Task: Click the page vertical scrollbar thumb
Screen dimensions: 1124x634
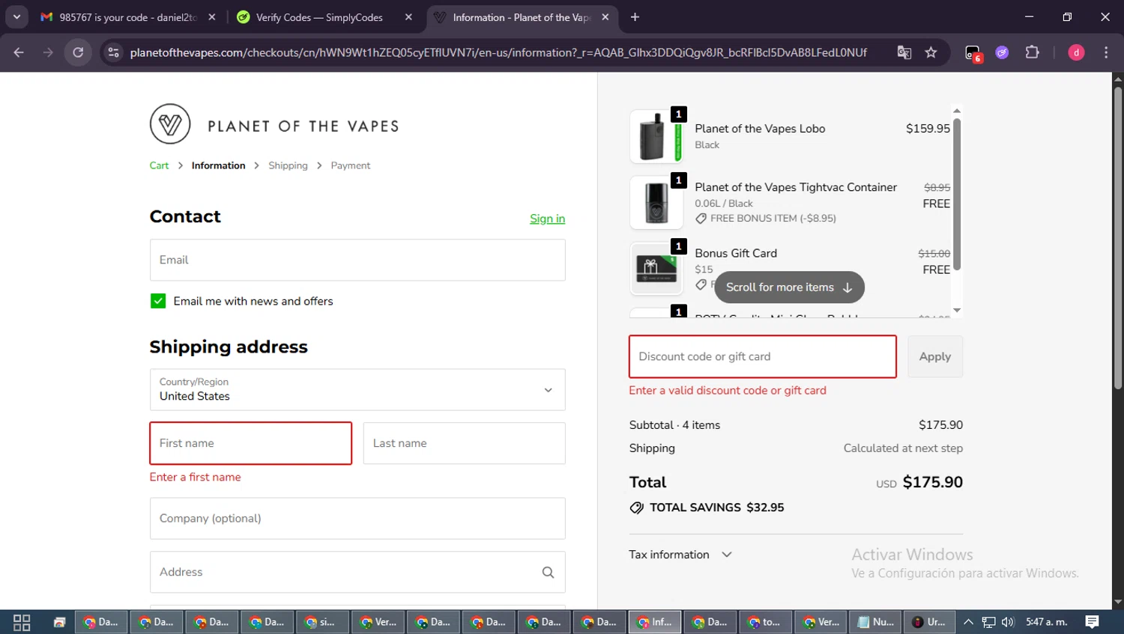Action: click(1117, 238)
